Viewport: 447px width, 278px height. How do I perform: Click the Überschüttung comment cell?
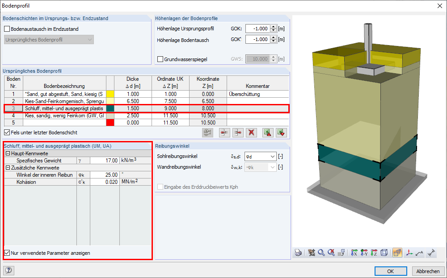[258, 94]
